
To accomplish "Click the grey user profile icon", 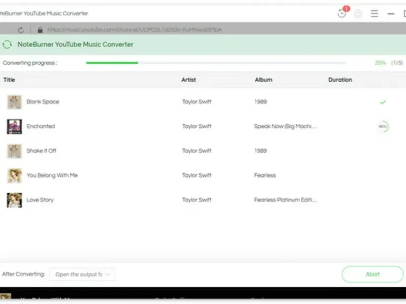I will [x=358, y=14].
